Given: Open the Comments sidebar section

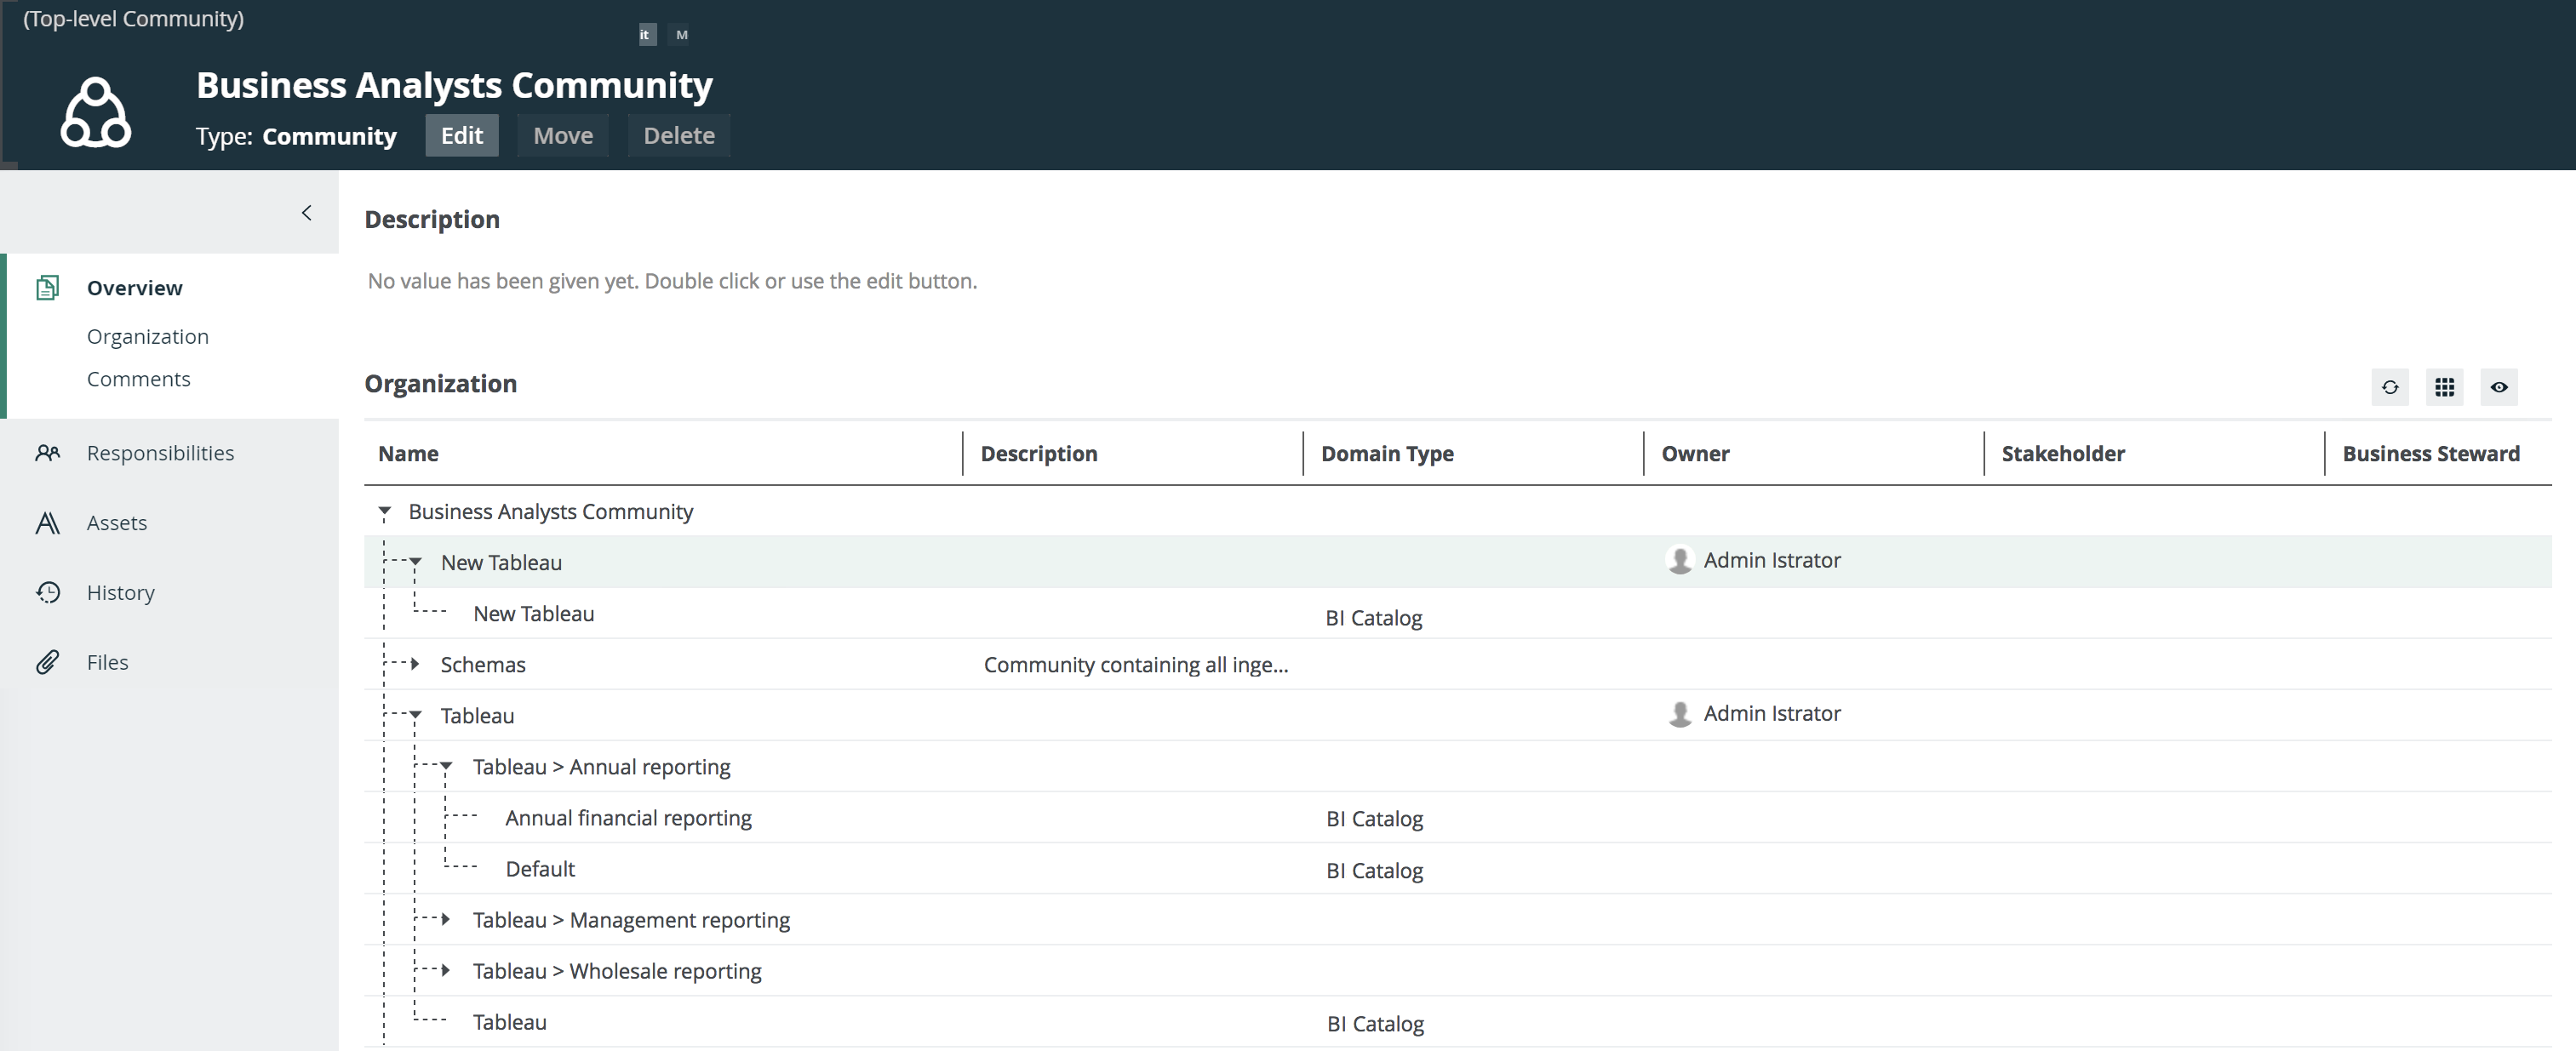Looking at the screenshot, I should (138, 379).
